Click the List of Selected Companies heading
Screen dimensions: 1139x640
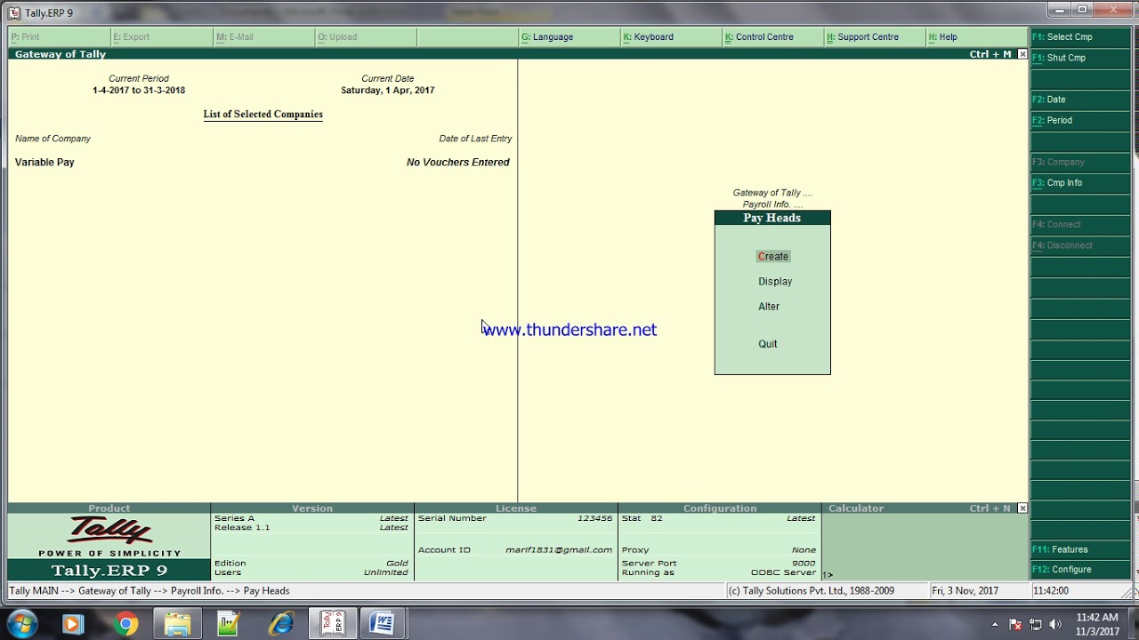(x=263, y=115)
